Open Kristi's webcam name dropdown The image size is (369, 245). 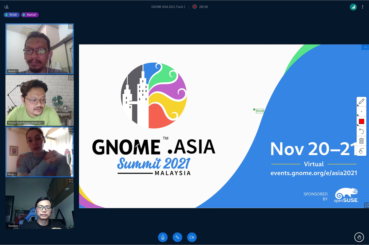point(12,174)
